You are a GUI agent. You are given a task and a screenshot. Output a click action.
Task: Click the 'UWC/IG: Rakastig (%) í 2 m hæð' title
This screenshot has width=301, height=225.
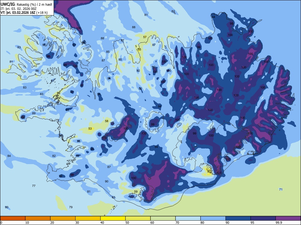(x=26, y=4)
